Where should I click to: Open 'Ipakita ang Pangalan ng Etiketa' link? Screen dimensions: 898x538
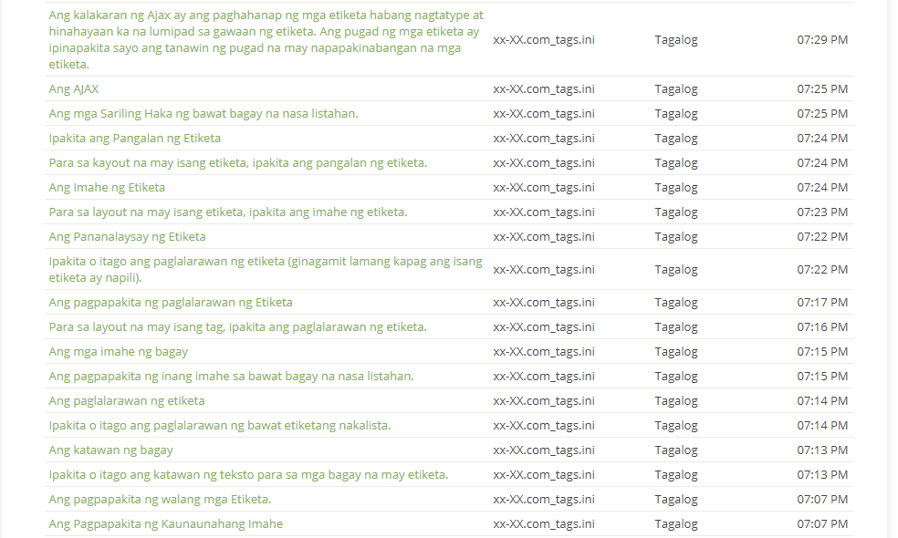(x=134, y=139)
